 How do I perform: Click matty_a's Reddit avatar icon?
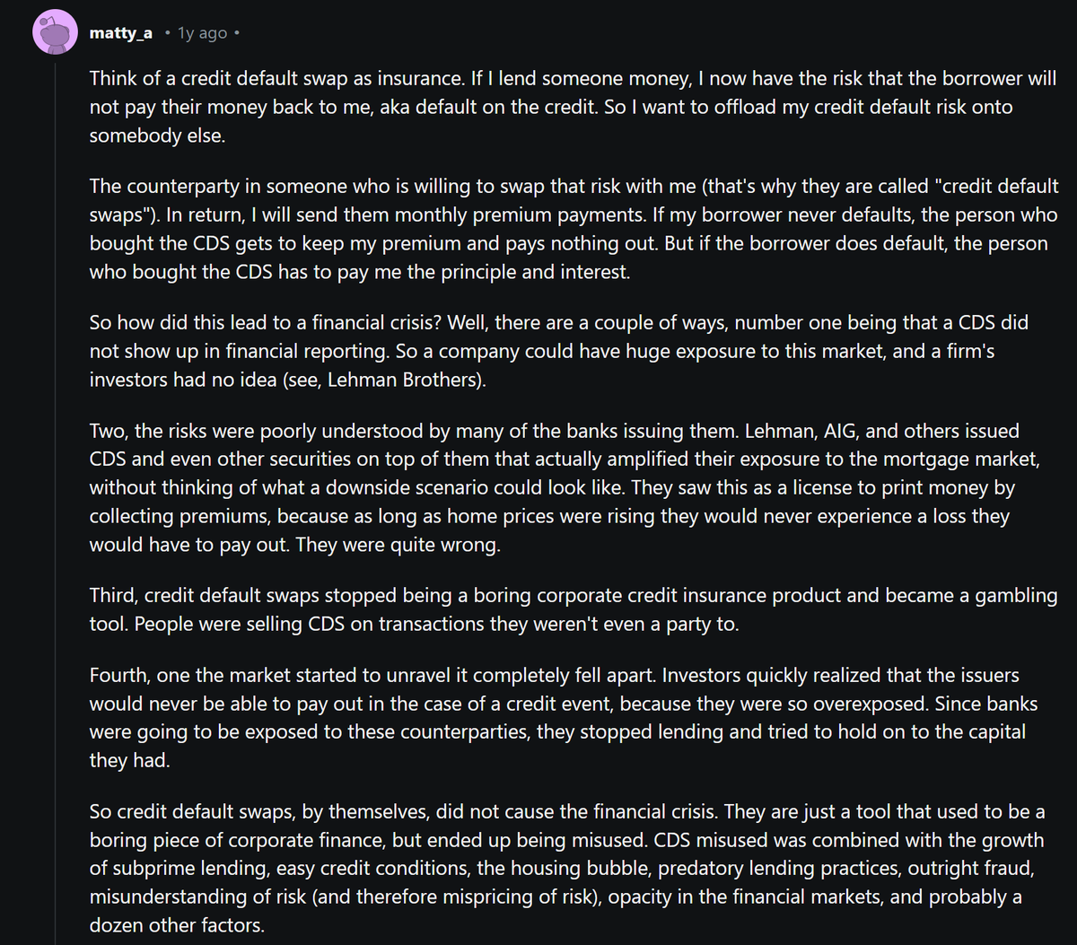pos(55,33)
